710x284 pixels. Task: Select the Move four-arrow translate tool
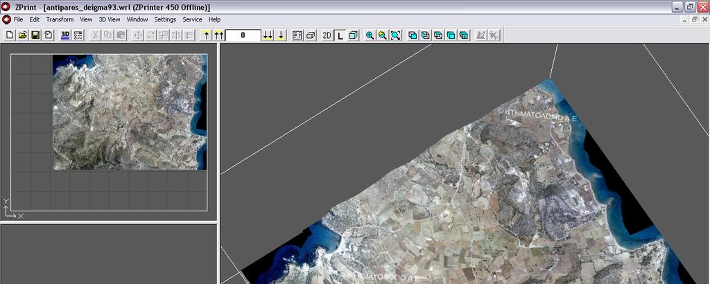[138, 35]
